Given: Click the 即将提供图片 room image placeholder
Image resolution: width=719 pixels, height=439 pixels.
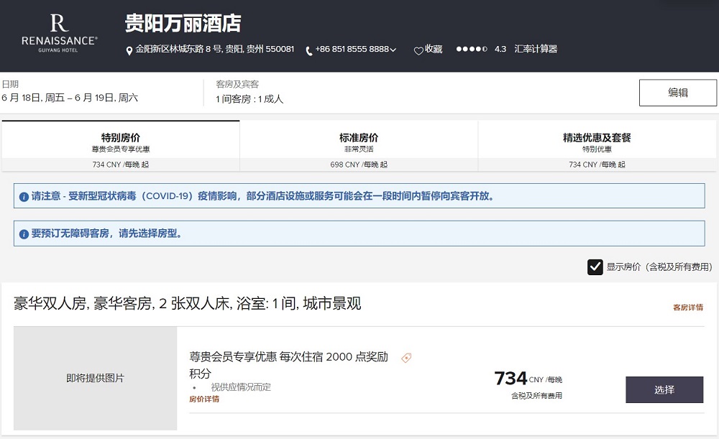Looking at the screenshot, I should 96,378.
